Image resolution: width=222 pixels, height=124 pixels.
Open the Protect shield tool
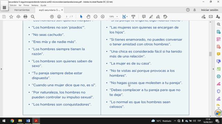(219, 91)
